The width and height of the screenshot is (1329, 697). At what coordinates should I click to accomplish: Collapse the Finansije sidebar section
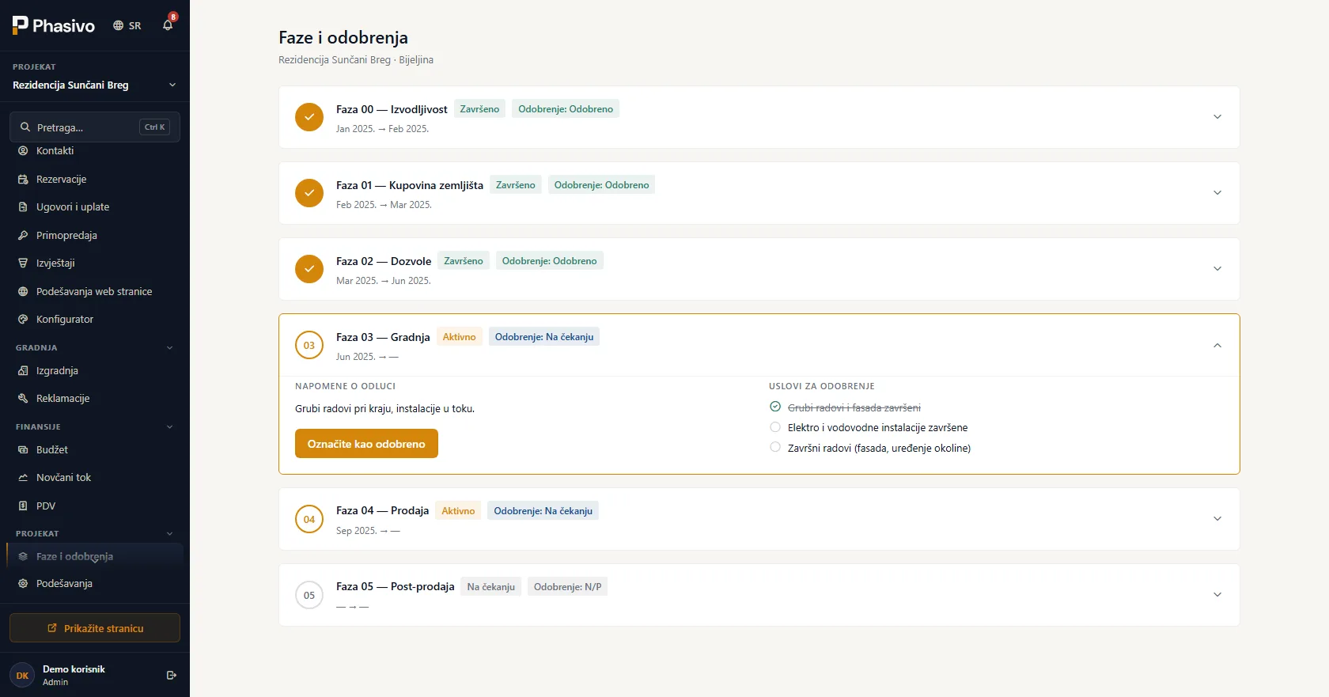(x=169, y=426)
